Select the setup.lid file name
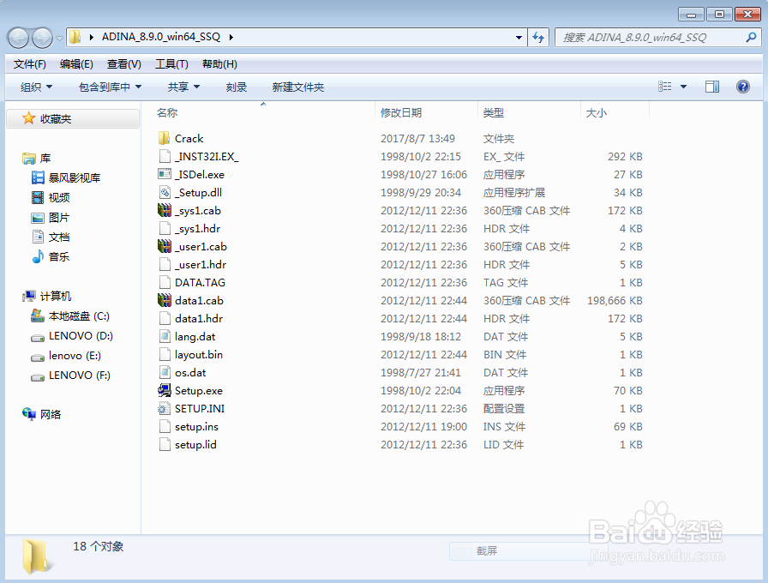Image resolution: width=768 pixels, height=583 pixels. click(195, 444)
